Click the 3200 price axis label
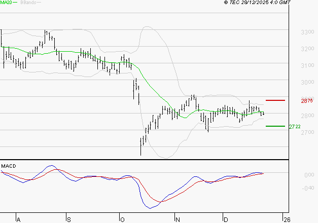Viewport: 318px width, 223px height. click(307, 49)
